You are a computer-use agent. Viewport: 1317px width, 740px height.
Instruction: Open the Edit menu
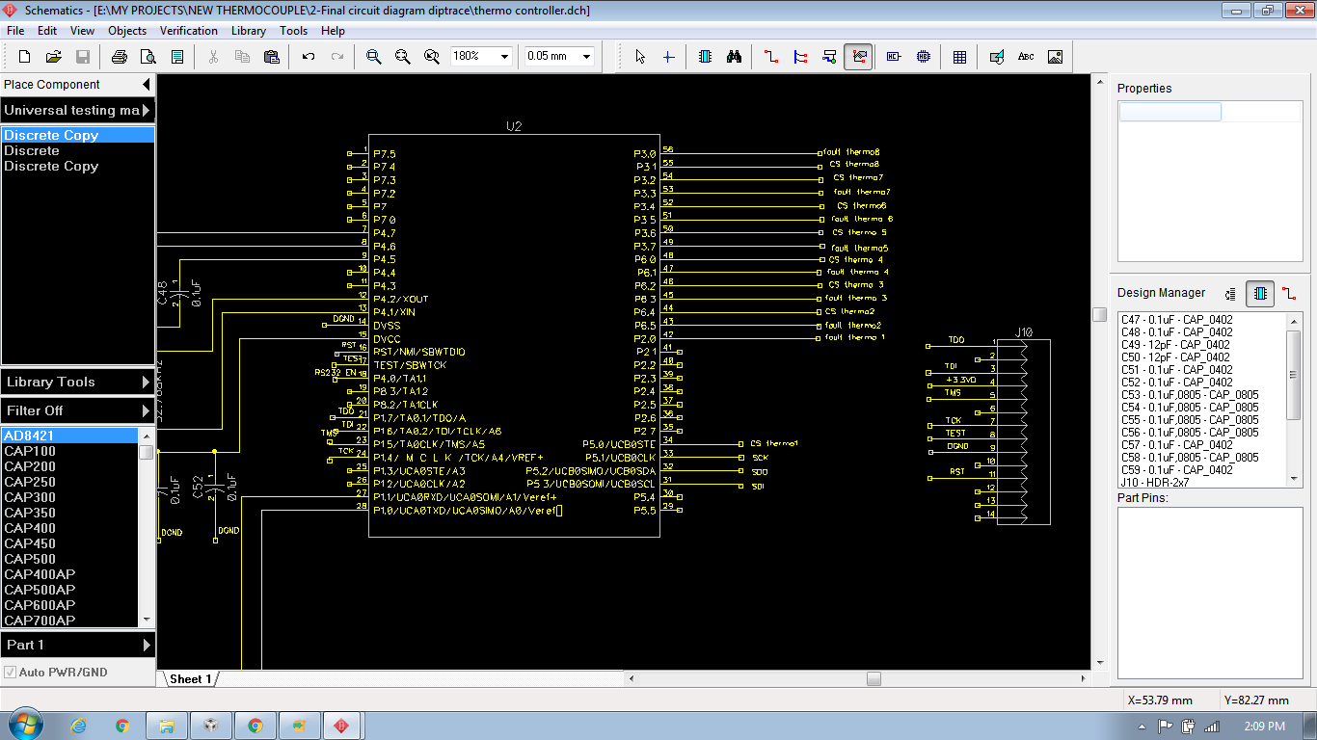click(x=47, y=31)
